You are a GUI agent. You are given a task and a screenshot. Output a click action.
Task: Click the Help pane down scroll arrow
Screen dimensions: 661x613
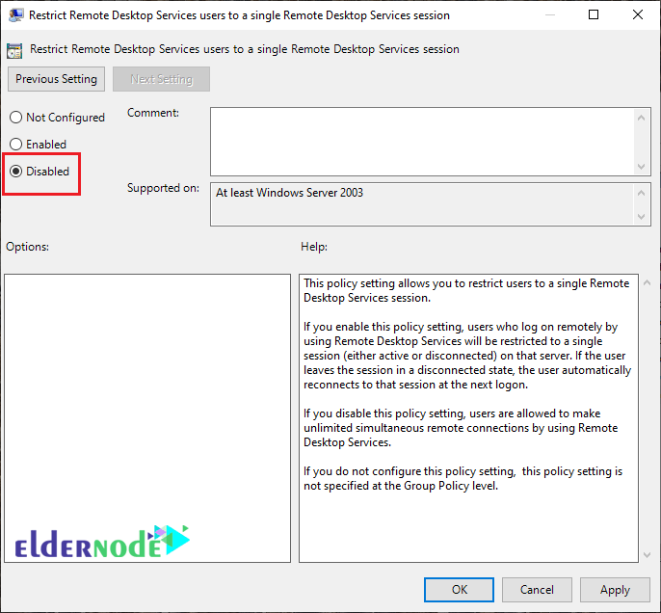648,555
